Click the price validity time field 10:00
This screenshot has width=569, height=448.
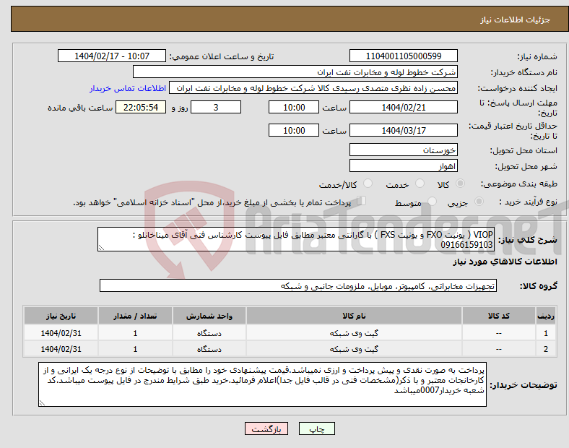294,130
